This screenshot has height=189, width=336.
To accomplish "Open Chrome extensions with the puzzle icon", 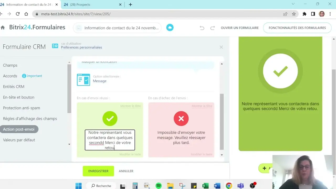I will tap(304, 14).
